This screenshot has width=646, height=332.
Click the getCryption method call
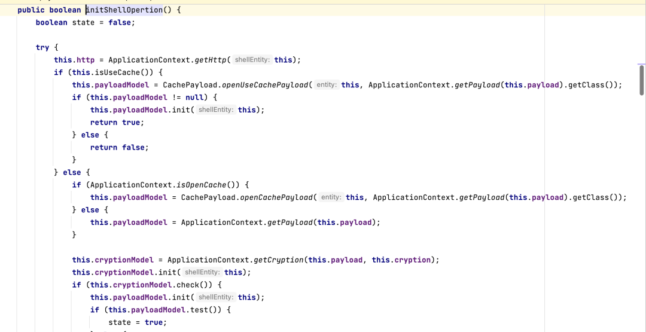(280, 260)
